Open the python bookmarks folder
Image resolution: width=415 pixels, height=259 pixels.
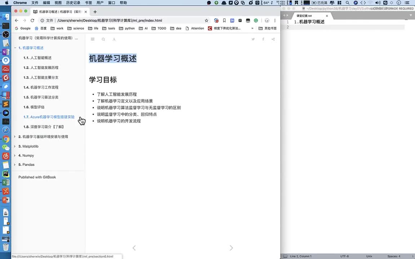pos(126,28)
